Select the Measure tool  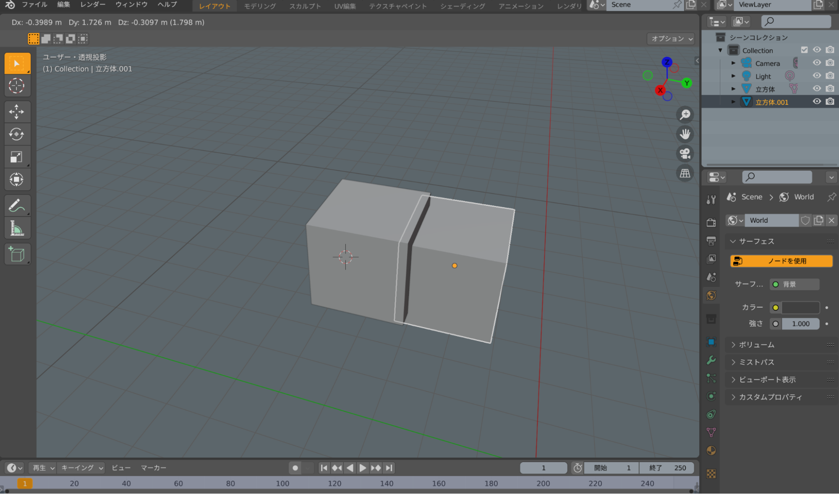pos(17,228)
